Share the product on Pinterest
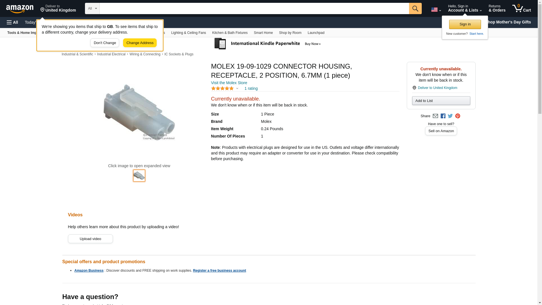Image resolution: width=542 pixels, height=305 pixels. tap(458, 116)
